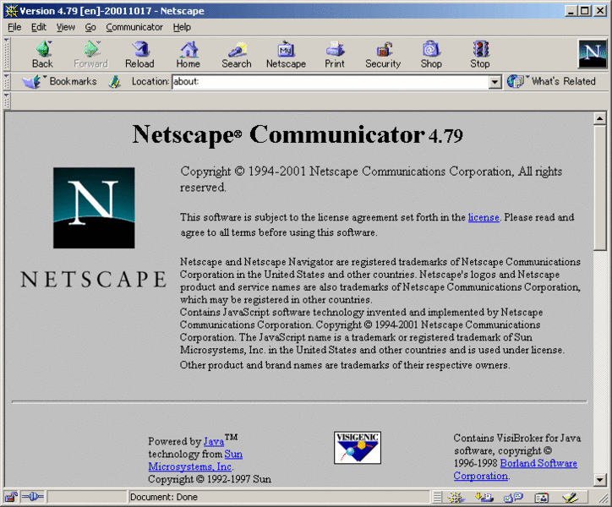Open the View menu
This screenshot has width=612, height=507.
click(66, 27)
